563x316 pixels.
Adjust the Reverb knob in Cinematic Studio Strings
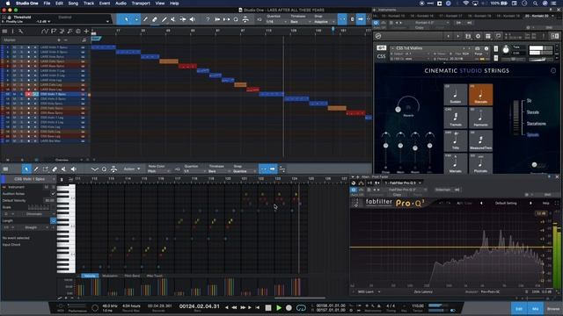[x=408, y=106]
